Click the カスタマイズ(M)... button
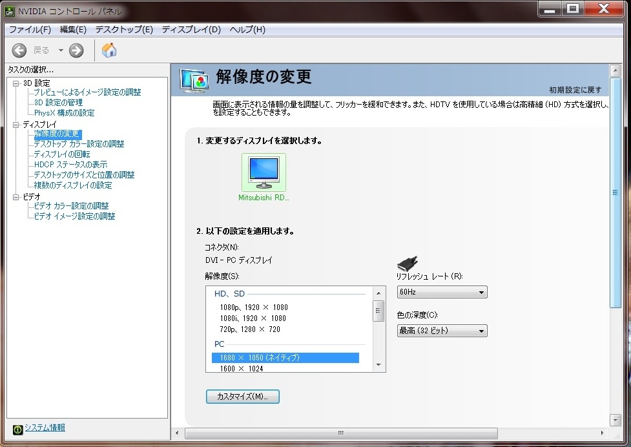 pos(243,397)
